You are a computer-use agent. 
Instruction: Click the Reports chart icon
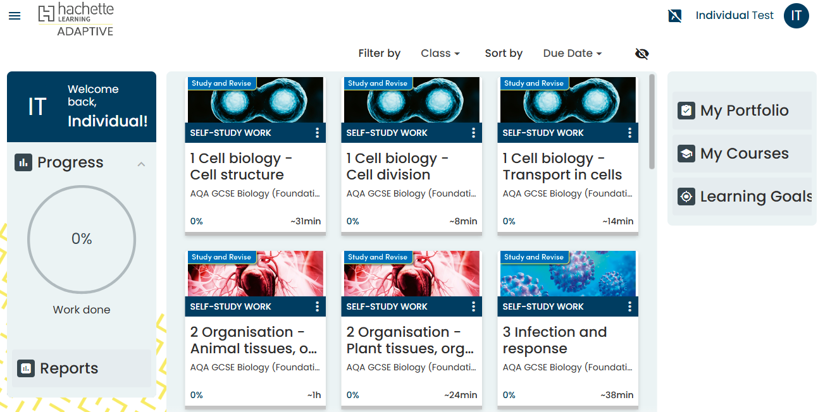pos(26,368)
